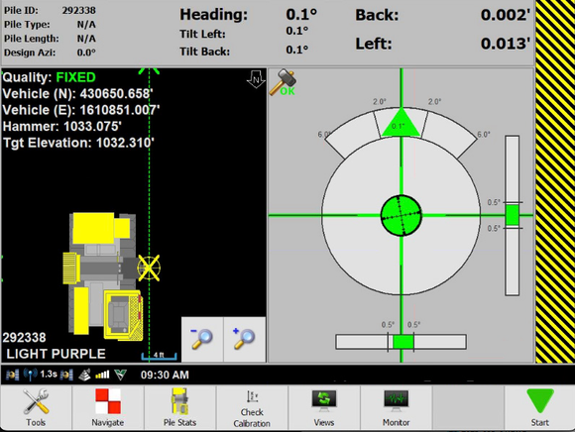
Task: Click the horizontal tilt bar green indicator
Action: [403, 342]
